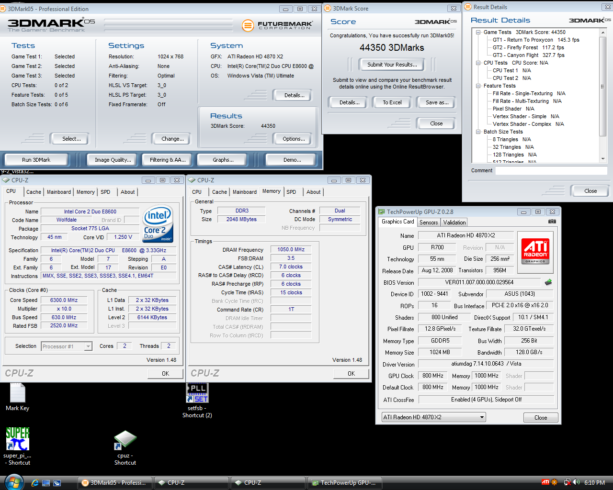Select the Pixel Shader N/A row
Screen dimensions: 613x490
[513, 109]
